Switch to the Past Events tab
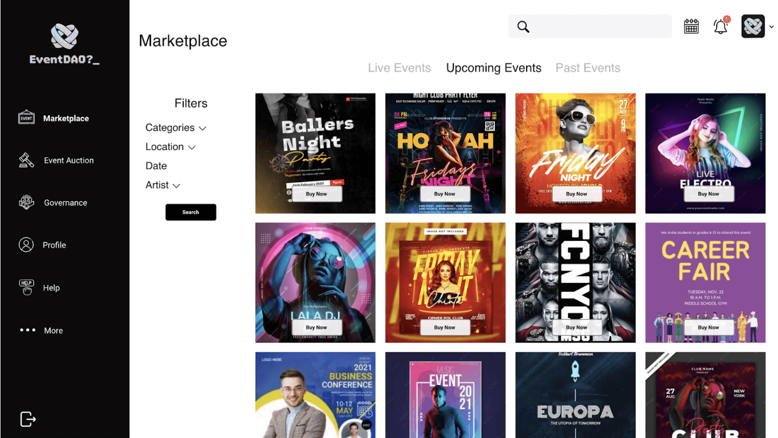 (587, 68)
